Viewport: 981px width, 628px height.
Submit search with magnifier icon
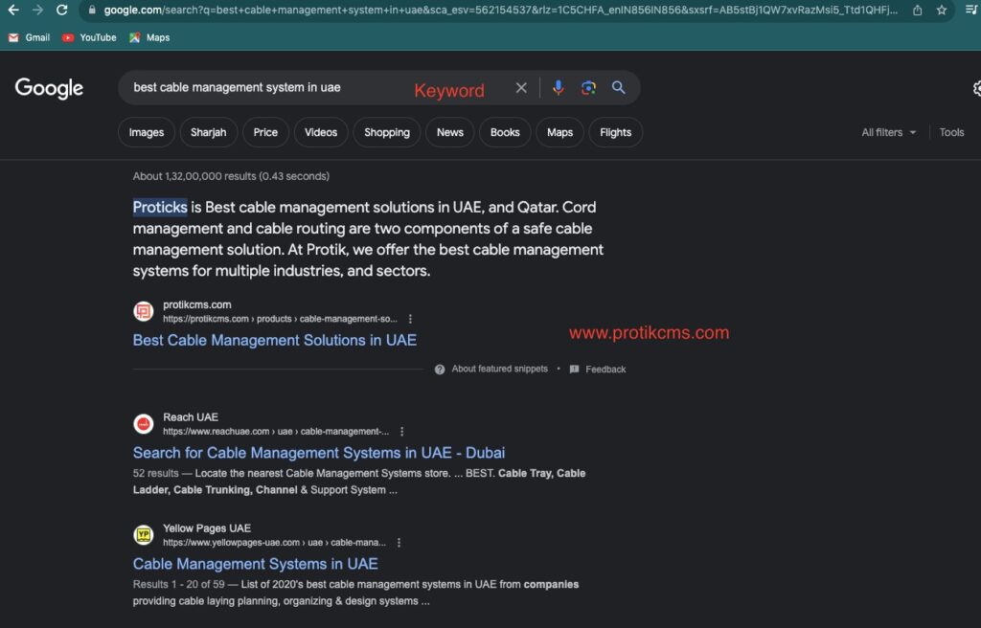click(618, 87)
